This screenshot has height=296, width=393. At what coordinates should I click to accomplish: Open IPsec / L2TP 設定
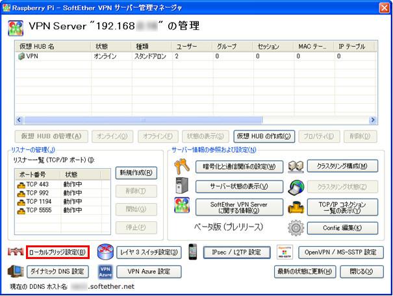tap(236, 252)
